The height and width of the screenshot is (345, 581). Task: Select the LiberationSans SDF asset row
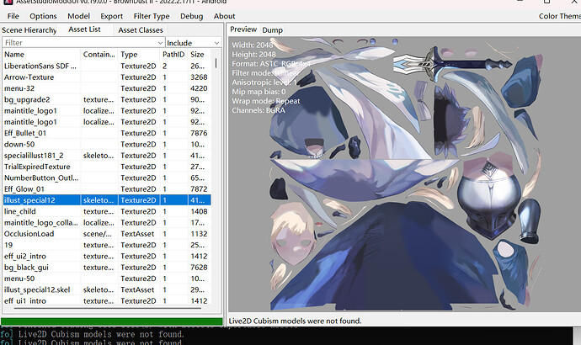click(107, 66)
